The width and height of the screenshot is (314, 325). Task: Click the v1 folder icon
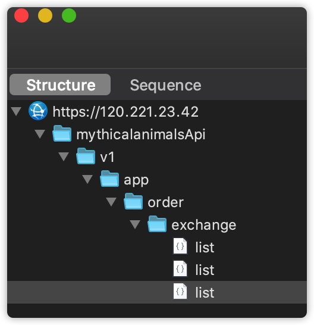[86, 156]
